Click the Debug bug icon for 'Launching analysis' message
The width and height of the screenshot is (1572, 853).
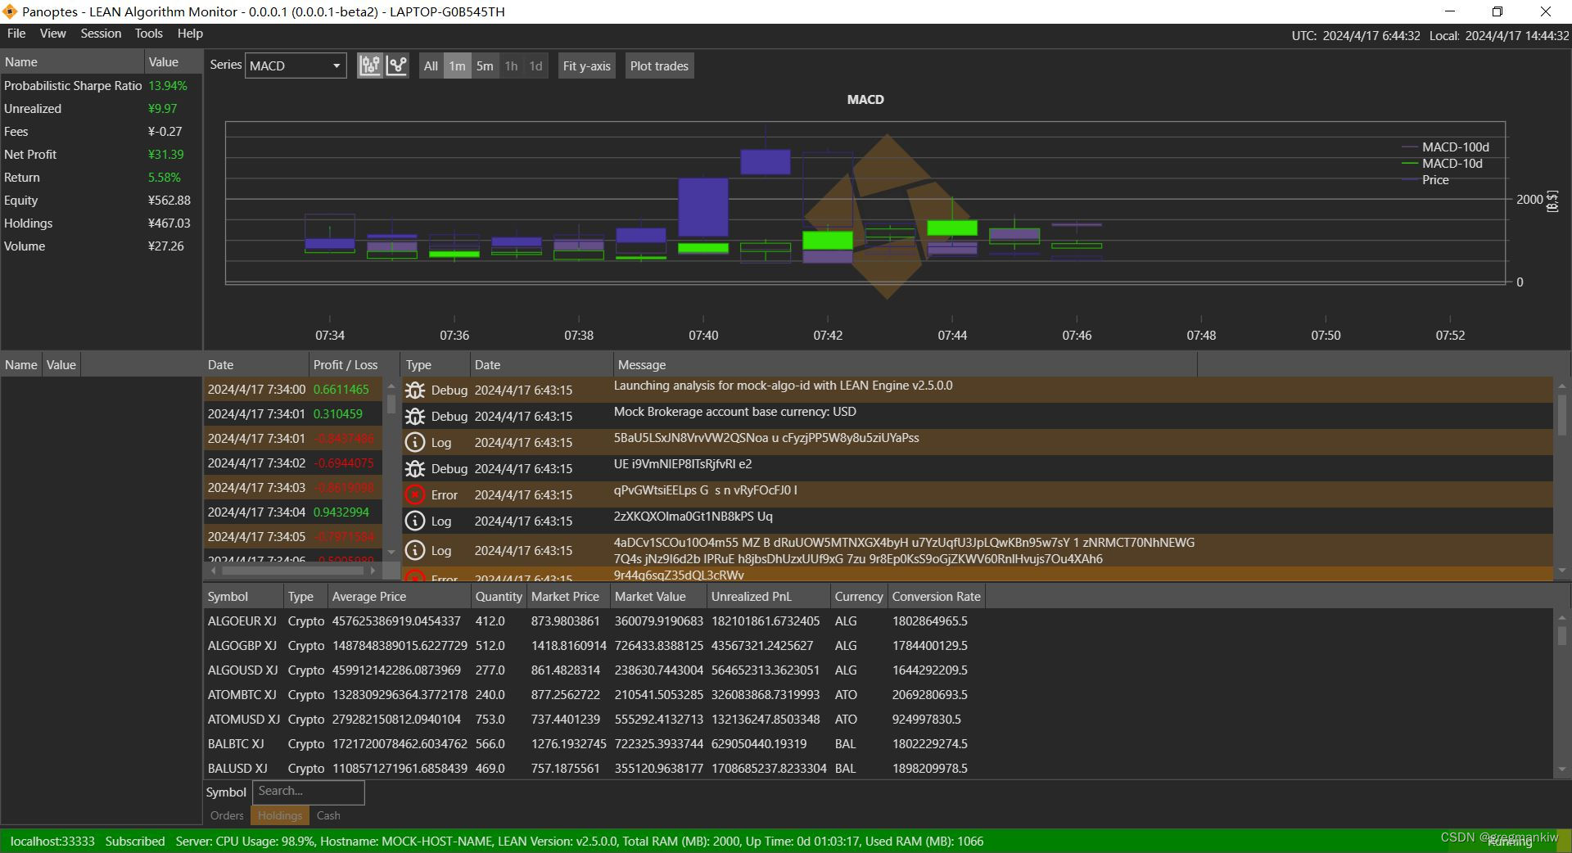pos(415,390)
